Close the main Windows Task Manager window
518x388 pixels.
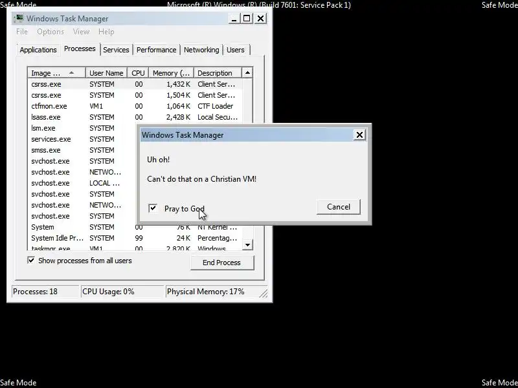click(x=261, y=19)
